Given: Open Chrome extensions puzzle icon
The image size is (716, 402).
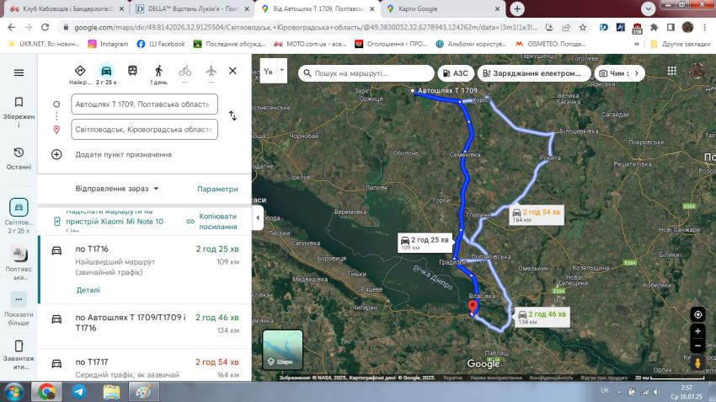Looking at the screenshot, I should coord(654,28).
